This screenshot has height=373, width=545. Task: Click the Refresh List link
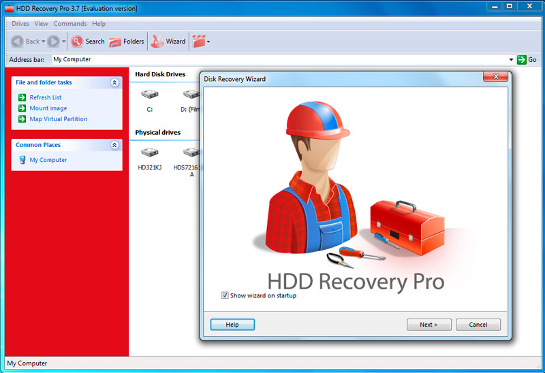click(x=46, y=97)
